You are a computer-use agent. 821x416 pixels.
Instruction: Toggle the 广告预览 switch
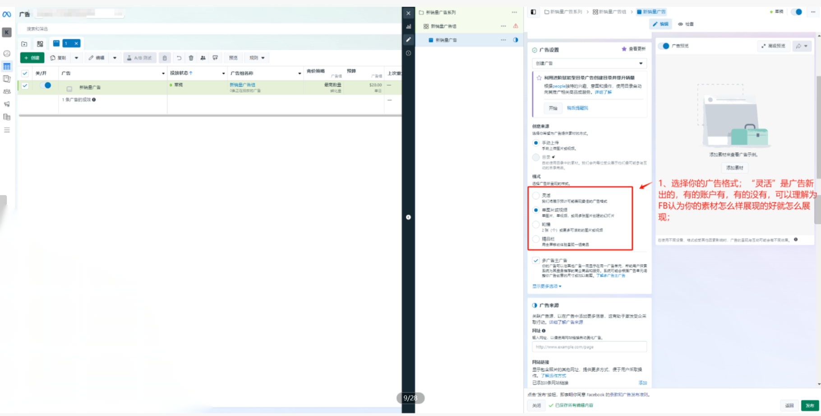664,46
